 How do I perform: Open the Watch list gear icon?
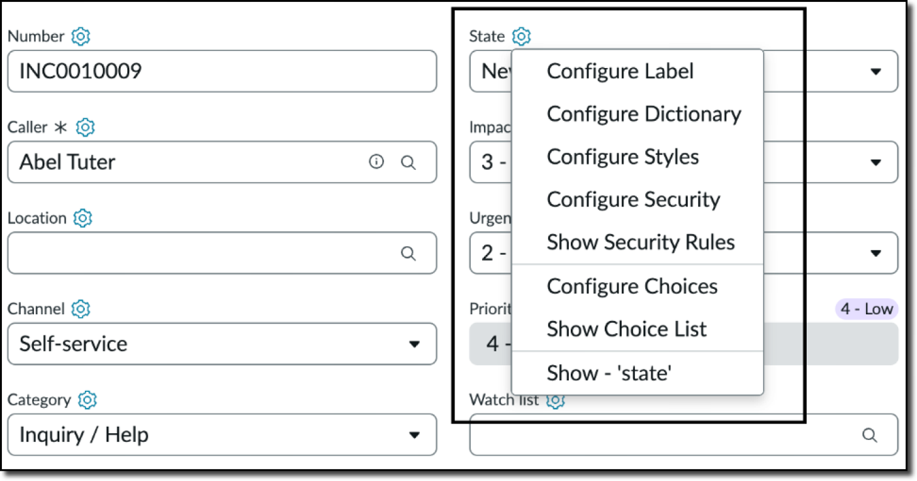coord(556,400)
